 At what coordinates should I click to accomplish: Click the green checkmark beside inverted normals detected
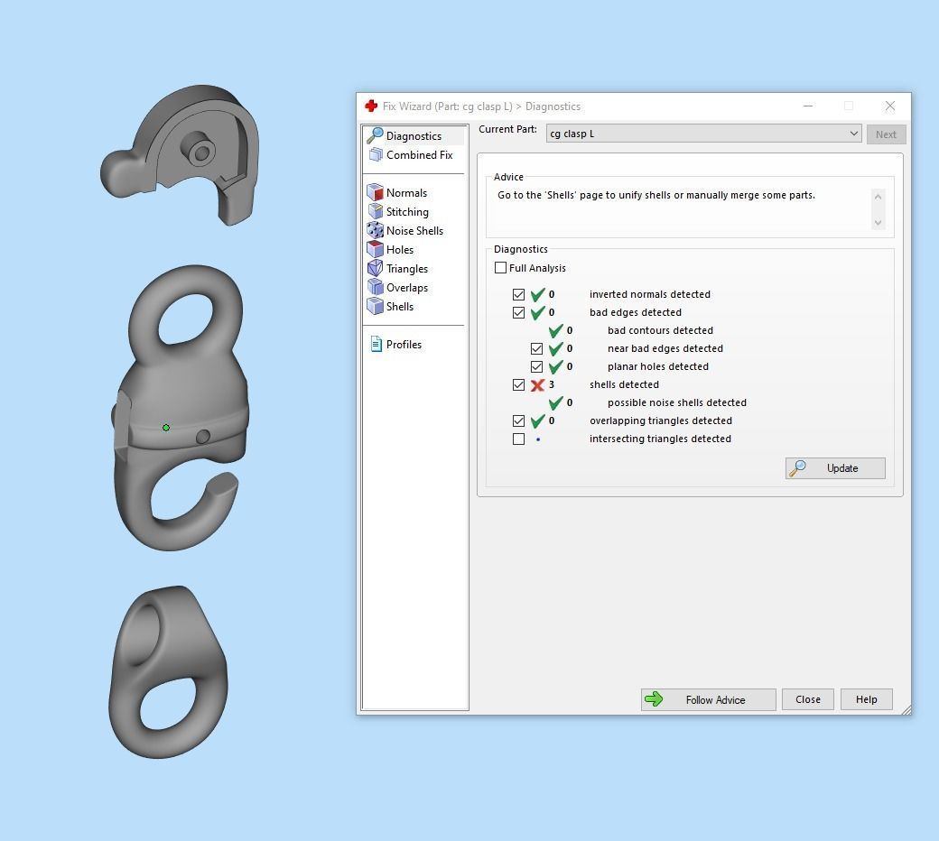(x=538, y=294)
